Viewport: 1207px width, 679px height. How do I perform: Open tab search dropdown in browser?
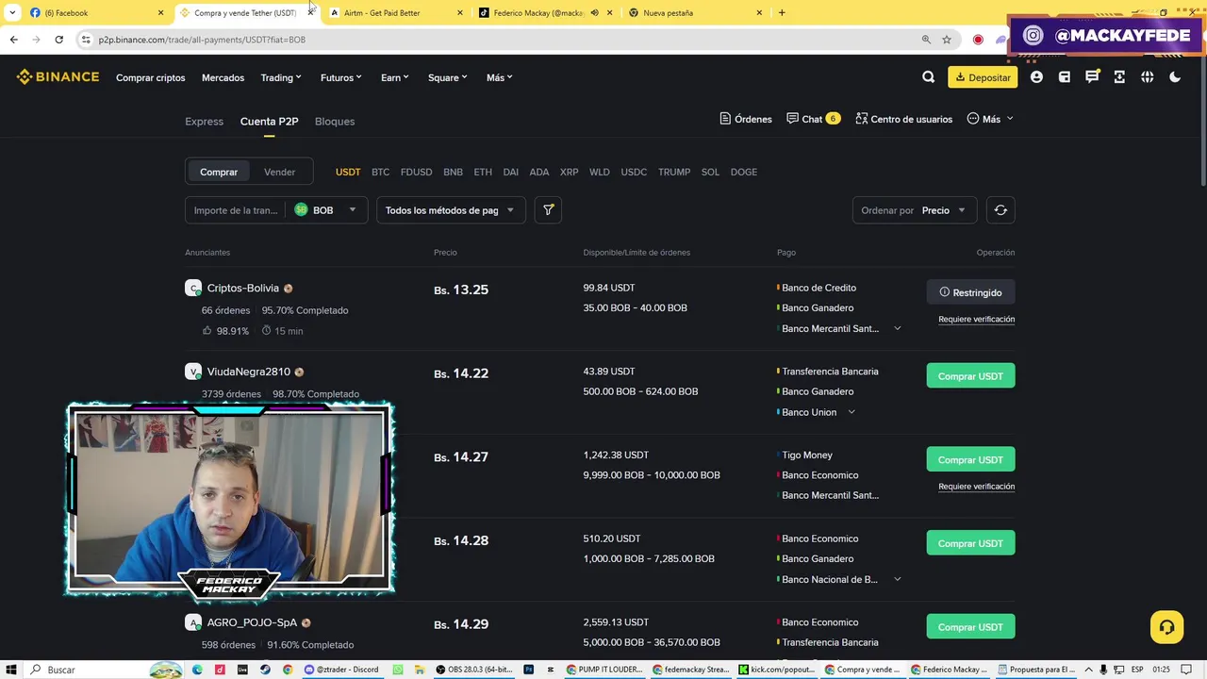12,12
